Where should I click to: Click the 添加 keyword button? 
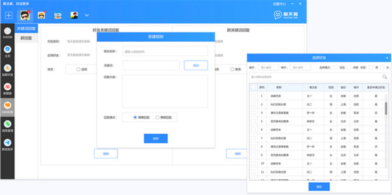click(196, 65)
